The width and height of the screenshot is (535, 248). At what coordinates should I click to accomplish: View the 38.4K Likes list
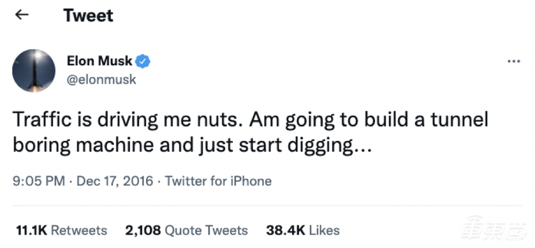pos(303,230)
